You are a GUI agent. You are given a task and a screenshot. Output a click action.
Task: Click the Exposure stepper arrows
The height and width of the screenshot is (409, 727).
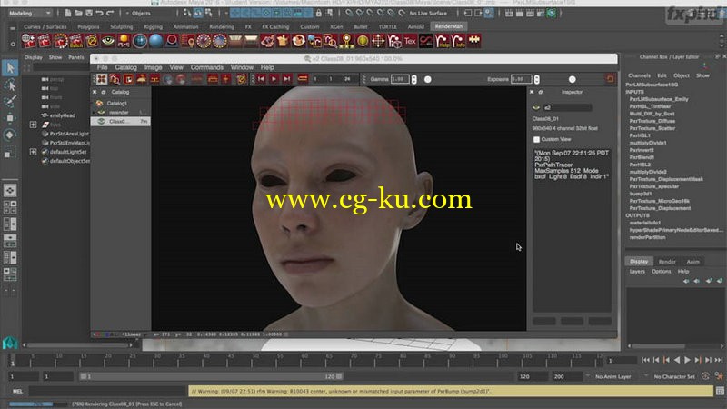click(x=536, y=79)
